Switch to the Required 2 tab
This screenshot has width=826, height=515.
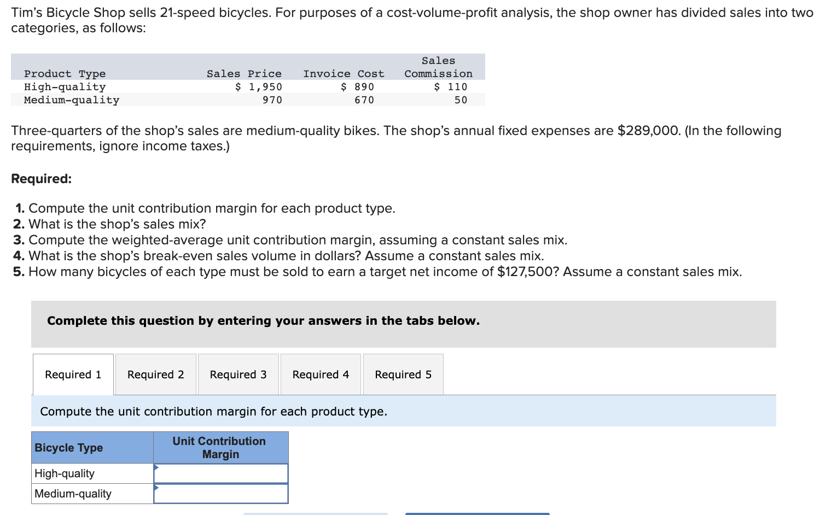pyautogui.click(x=156, y=374)
